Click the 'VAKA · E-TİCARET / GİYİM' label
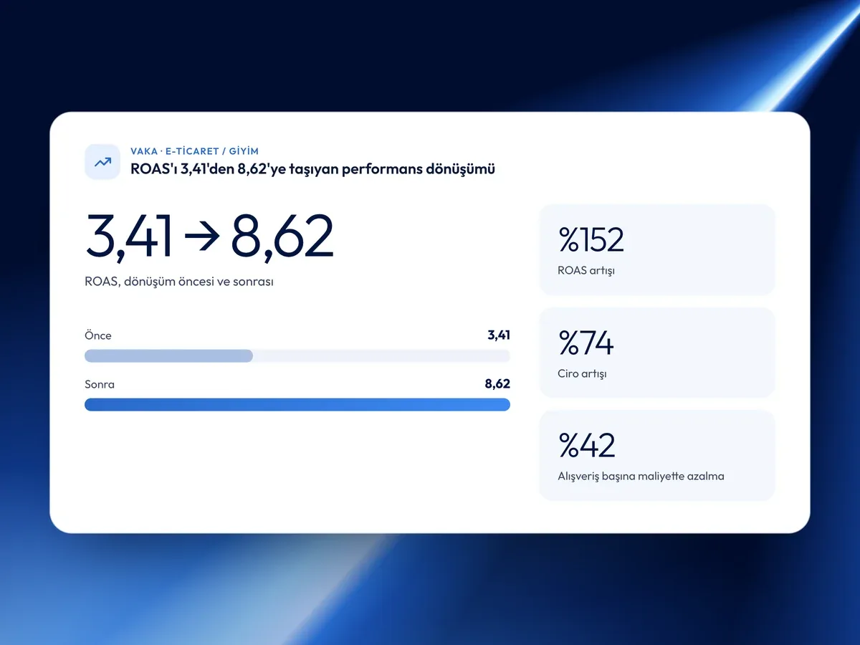The image size is (860, 645). coord(194,151)
